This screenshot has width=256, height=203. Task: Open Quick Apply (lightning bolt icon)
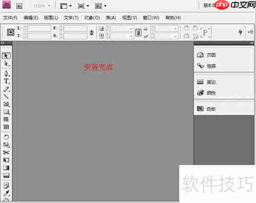pos(240,32)
